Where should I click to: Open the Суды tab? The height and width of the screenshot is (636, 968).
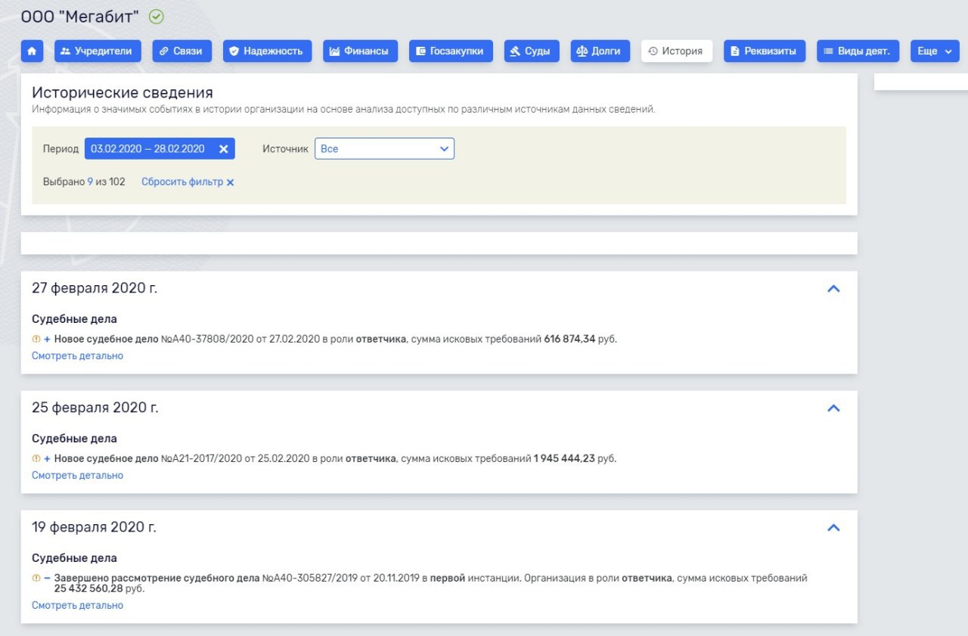531,51
